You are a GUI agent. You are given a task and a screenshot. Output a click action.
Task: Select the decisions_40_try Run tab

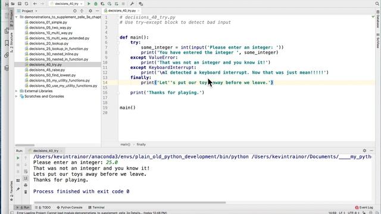click(x=45, y=150)
